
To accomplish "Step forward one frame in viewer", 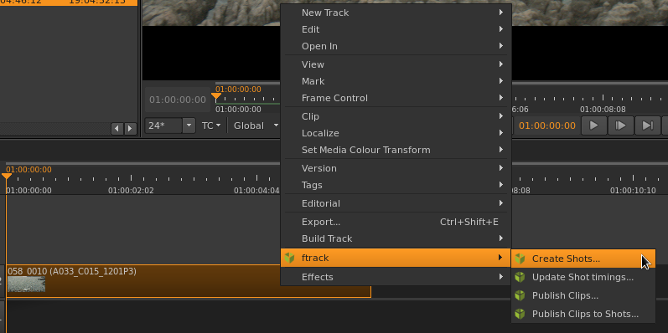I will [620, 126].
